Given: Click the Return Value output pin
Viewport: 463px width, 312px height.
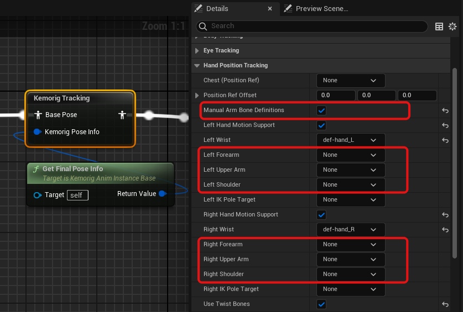Looking at the screenshot, I should tap(162, 194).
